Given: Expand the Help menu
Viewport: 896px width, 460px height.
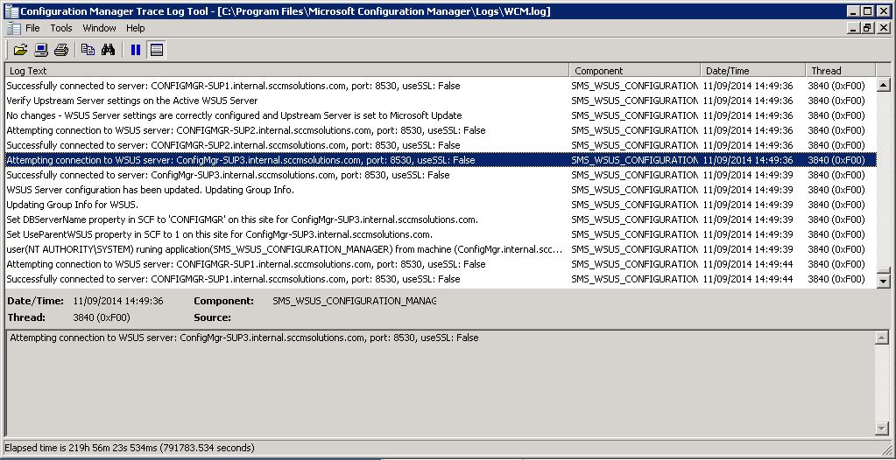Looking at the screenshot, I should tap(135, 28).
